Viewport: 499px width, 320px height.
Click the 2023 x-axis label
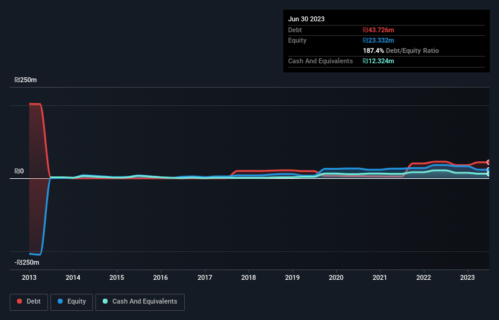coord(467,277)
